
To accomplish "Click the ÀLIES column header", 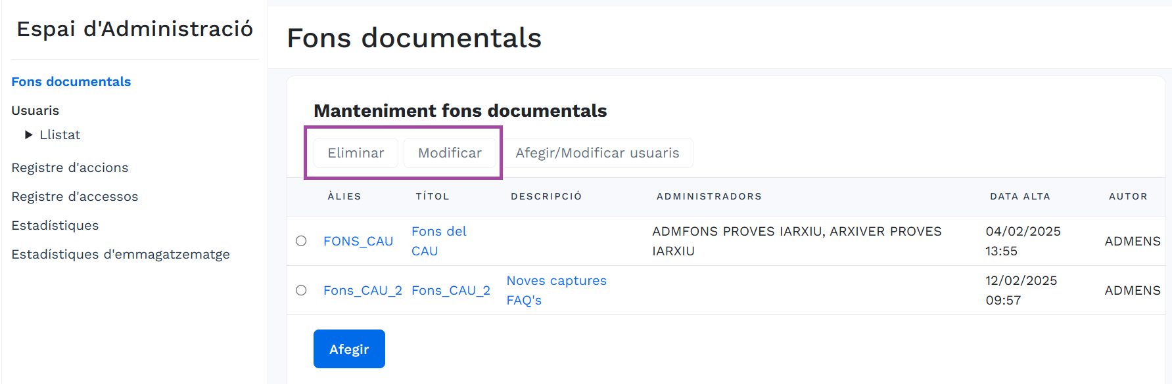I will click(344, 196).
